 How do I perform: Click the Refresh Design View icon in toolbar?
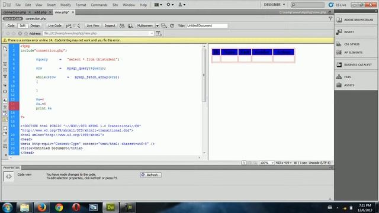click(x=172, y=25)
